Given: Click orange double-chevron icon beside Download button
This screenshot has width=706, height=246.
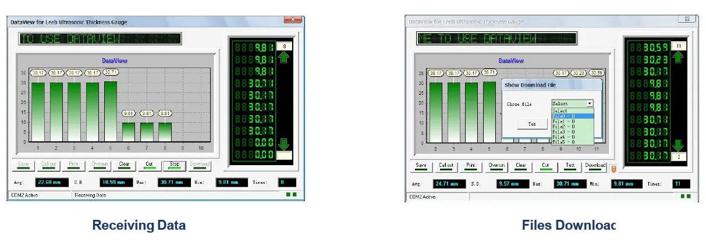Looking at the screenshot, I should point(613,169).
